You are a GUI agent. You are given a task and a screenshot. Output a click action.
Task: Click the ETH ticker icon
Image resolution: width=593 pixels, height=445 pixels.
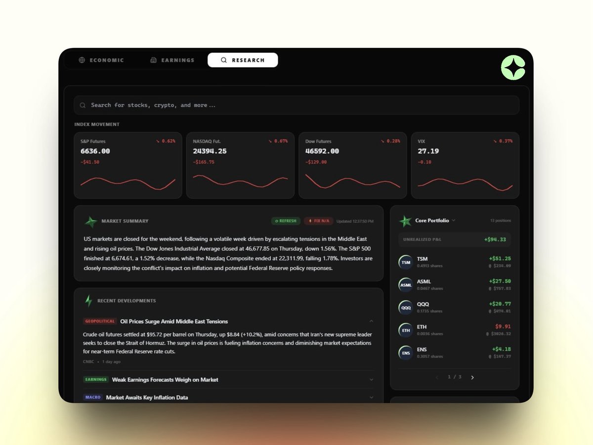click(x=406, y=330)
